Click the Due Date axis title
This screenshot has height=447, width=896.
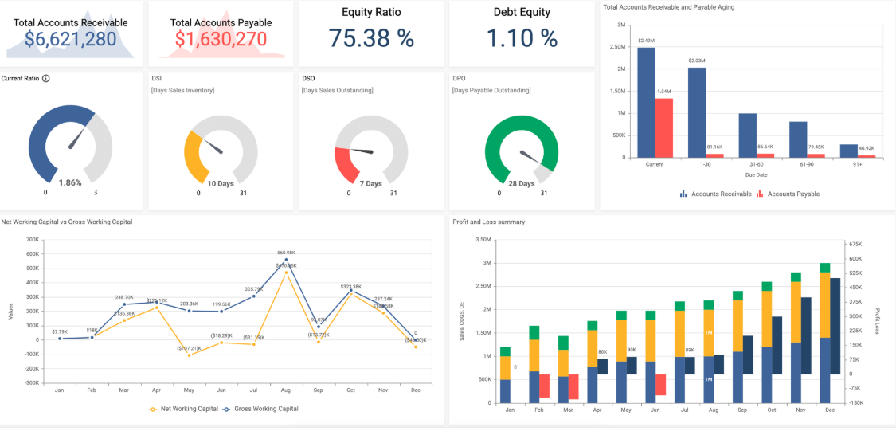756,174
